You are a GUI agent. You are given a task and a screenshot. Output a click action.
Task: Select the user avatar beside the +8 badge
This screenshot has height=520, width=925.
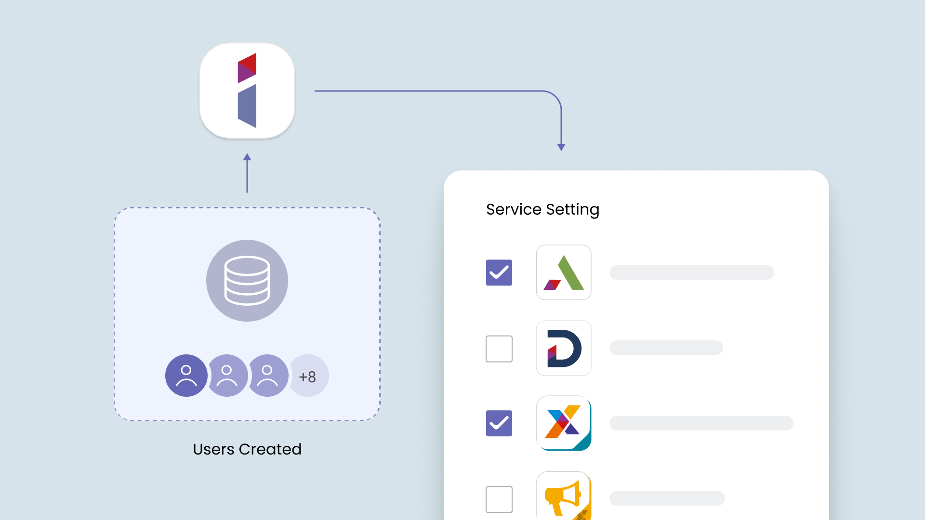[x=267, y=376]
